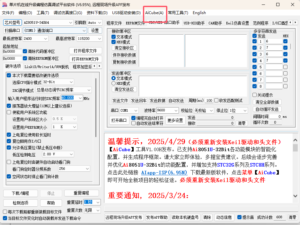Open the AiCube(A) menu
The width and height of the screenshot is (300, 225).
(154, 13)
